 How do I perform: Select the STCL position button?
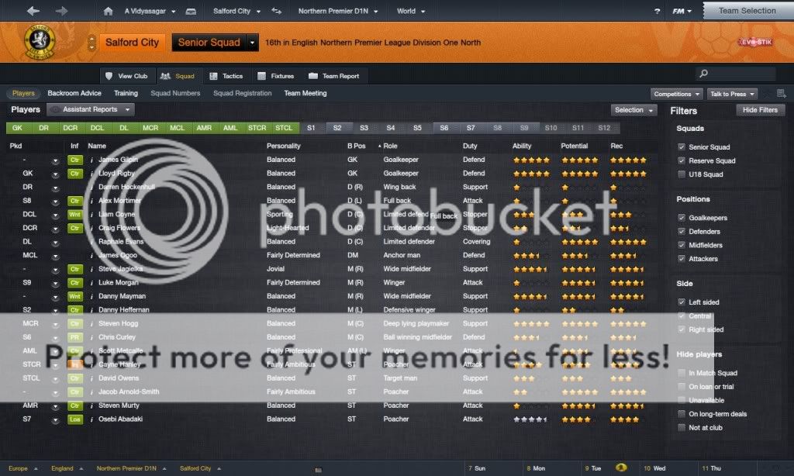[x=284, y=128]
